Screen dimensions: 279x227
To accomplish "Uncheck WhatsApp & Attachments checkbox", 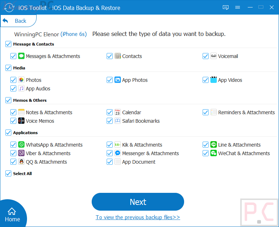I will tap(14, 144).
